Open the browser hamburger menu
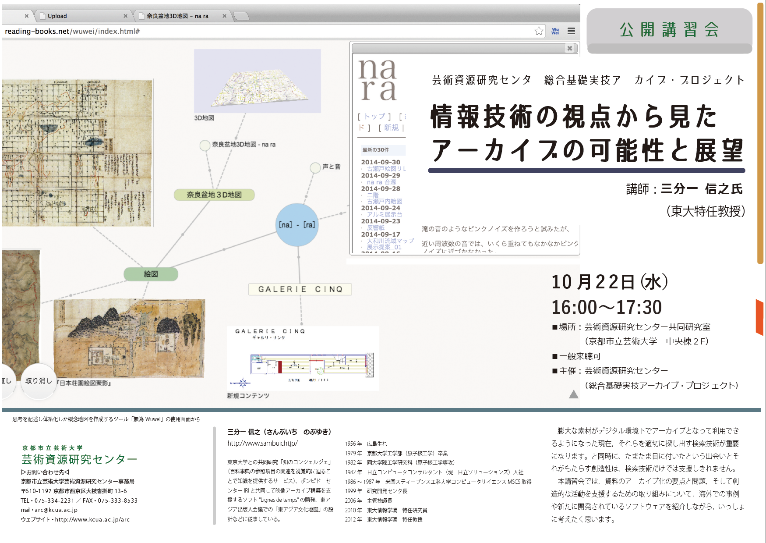 (571, 31)
